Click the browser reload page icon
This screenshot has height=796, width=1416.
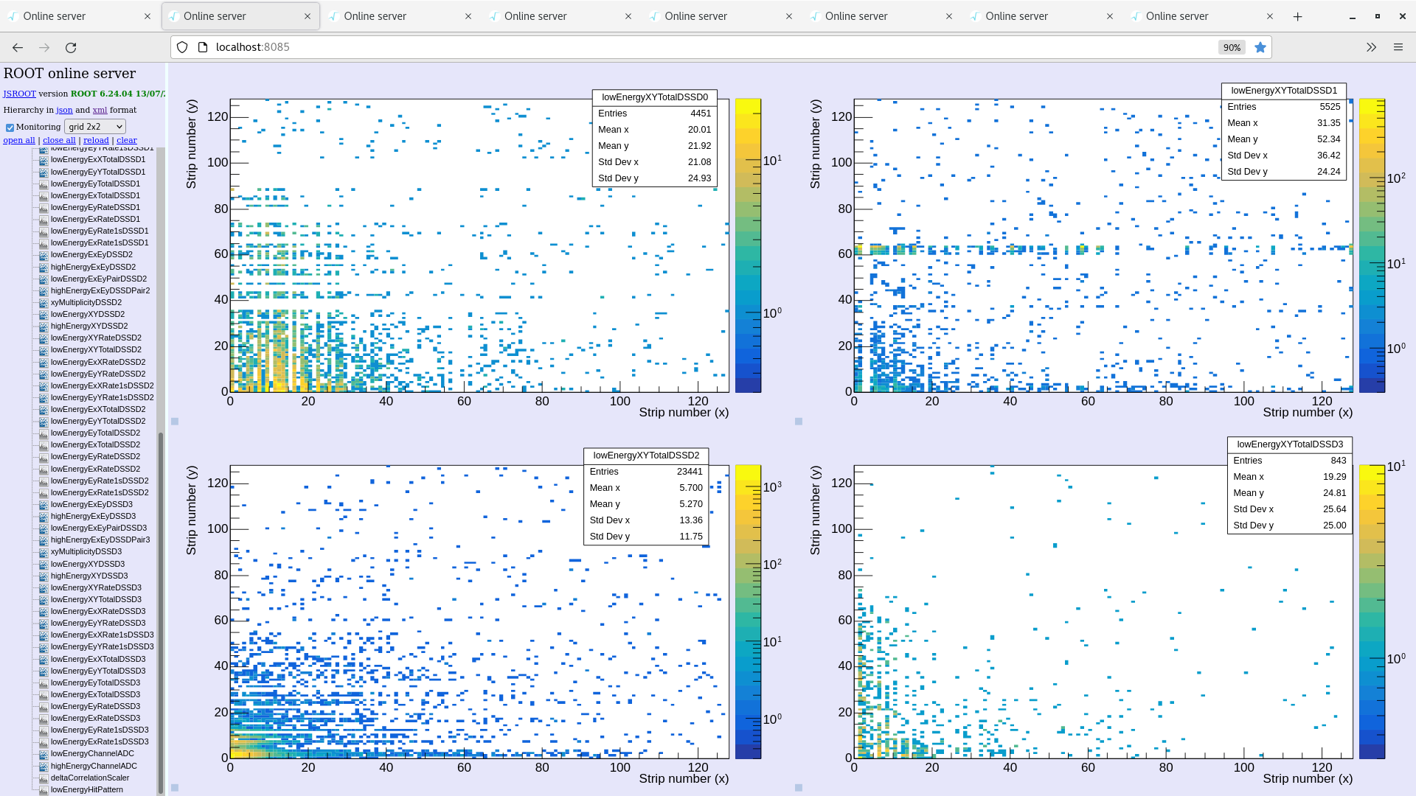tap(71, 47)
